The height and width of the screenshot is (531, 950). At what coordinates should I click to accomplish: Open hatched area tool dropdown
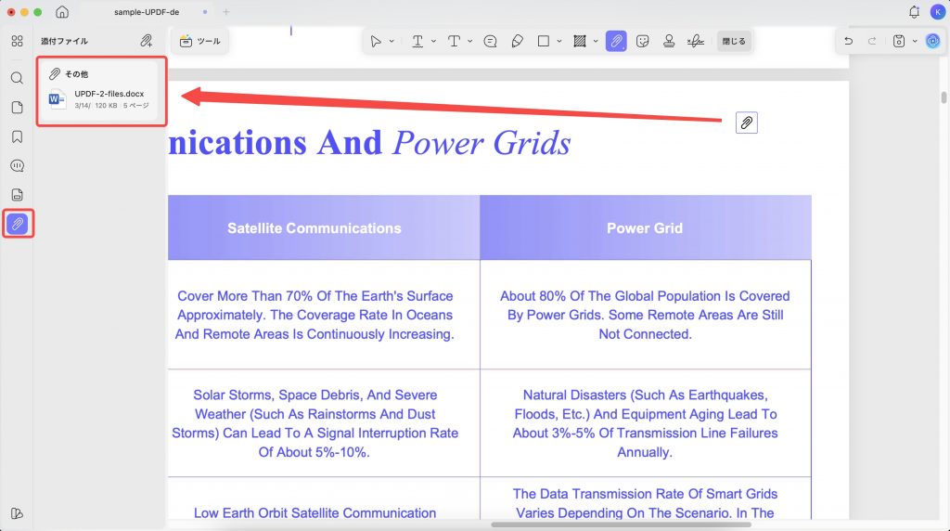[596, 41]
